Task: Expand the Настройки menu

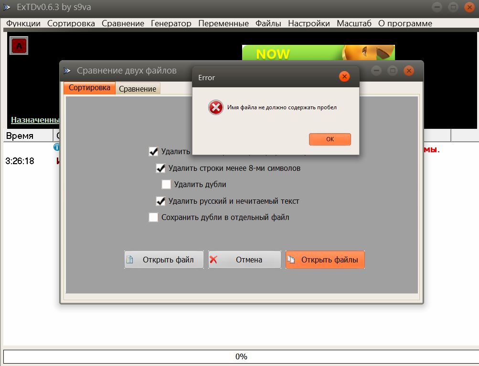Action: [309, 23]
